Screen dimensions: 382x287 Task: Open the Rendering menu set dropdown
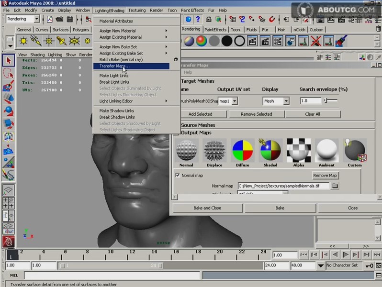[36, 19]
